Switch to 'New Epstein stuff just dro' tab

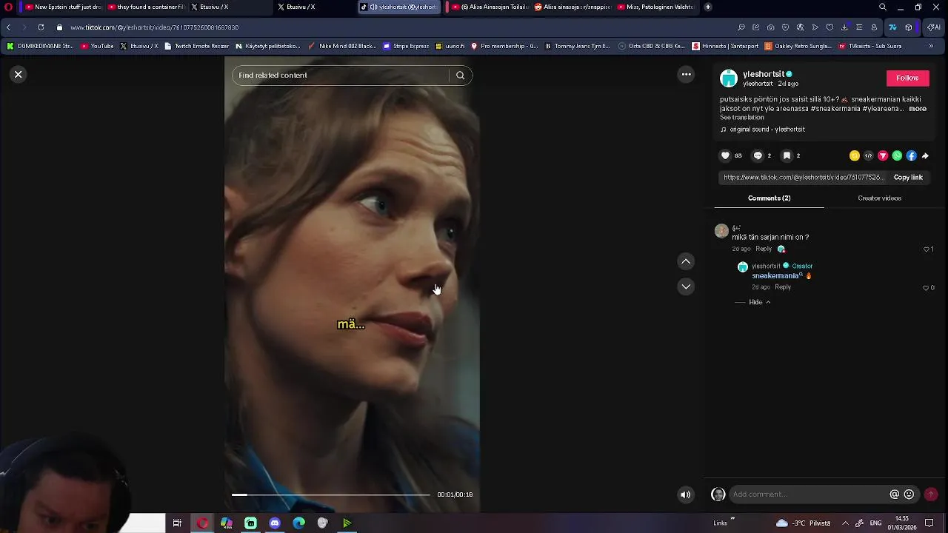[x=62, y=7]
